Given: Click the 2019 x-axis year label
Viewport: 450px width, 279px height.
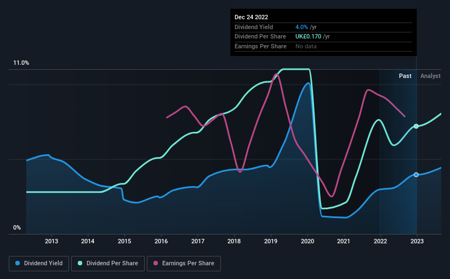Looking at the screenshot, I should 271,241.
